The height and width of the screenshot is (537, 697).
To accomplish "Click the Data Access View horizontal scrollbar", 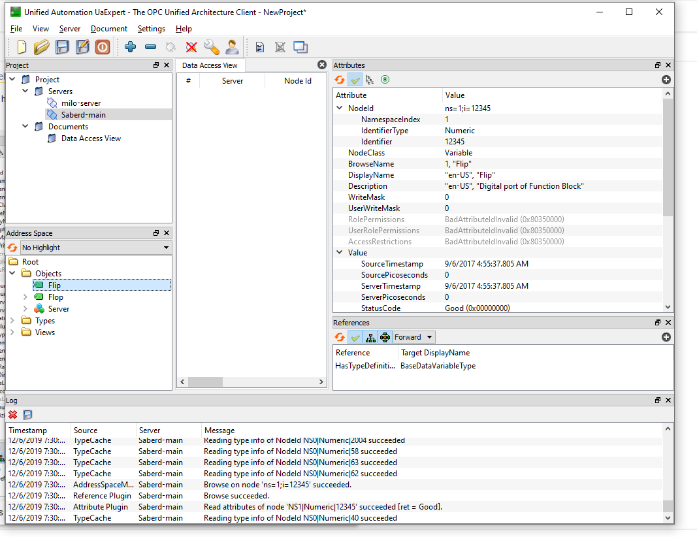I will 251,382.
